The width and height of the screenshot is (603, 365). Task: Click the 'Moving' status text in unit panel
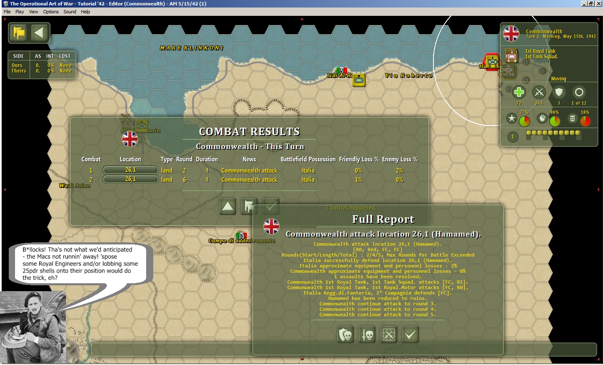coord(559,79)
